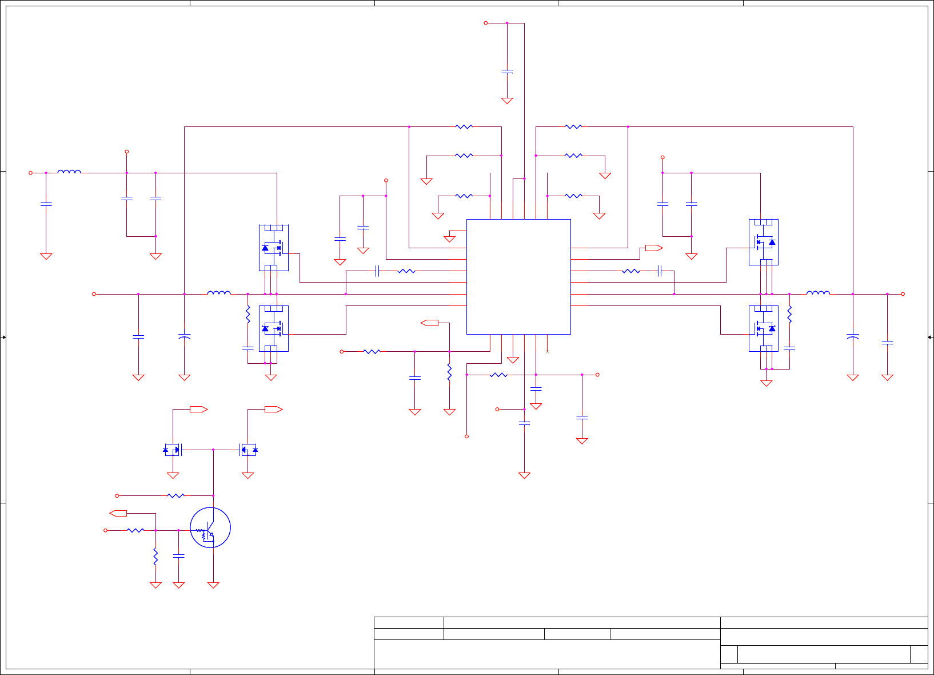
Task: Select the lower-right power MOSFET symbol
Action: (x=764, y=328)
